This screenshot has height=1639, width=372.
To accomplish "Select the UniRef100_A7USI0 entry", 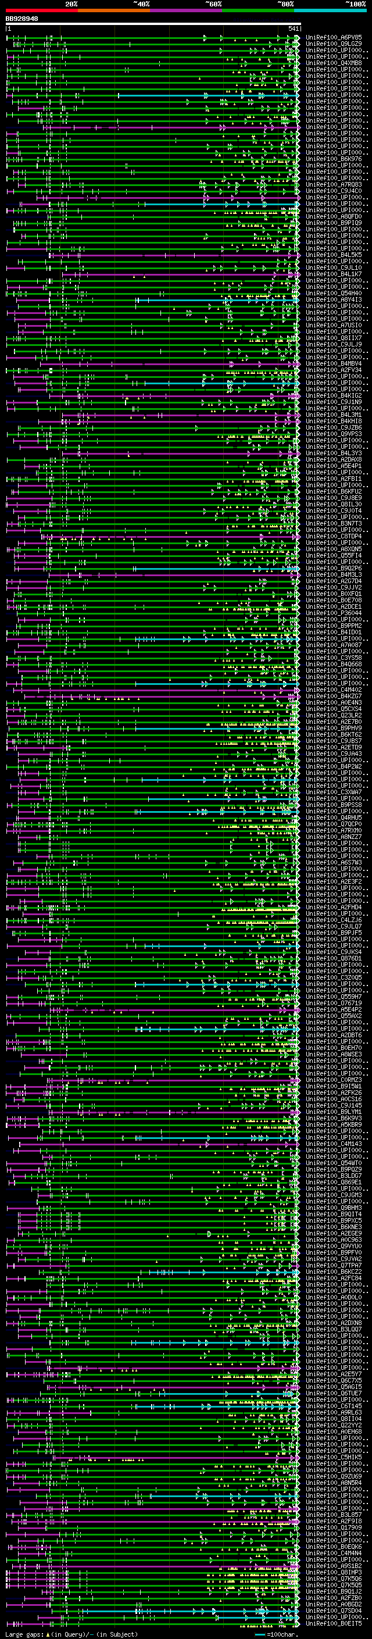I will coord(334,325).
